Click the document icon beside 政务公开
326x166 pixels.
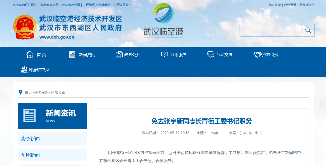pos(119,55)
